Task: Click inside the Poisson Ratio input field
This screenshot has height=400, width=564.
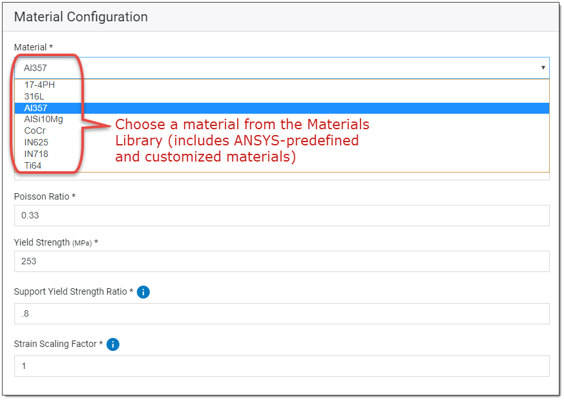Action: click(278, 215)
